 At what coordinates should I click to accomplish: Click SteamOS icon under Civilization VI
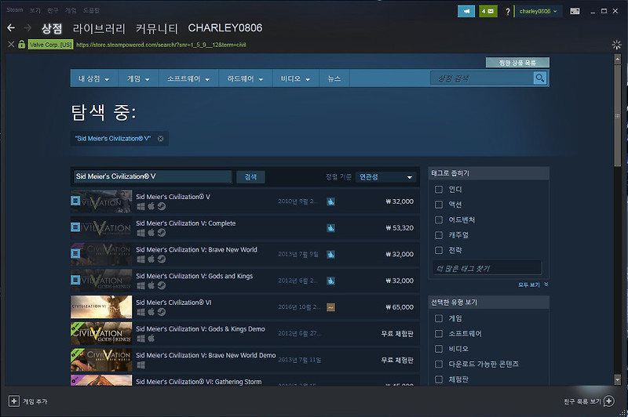tap(162, 312)
